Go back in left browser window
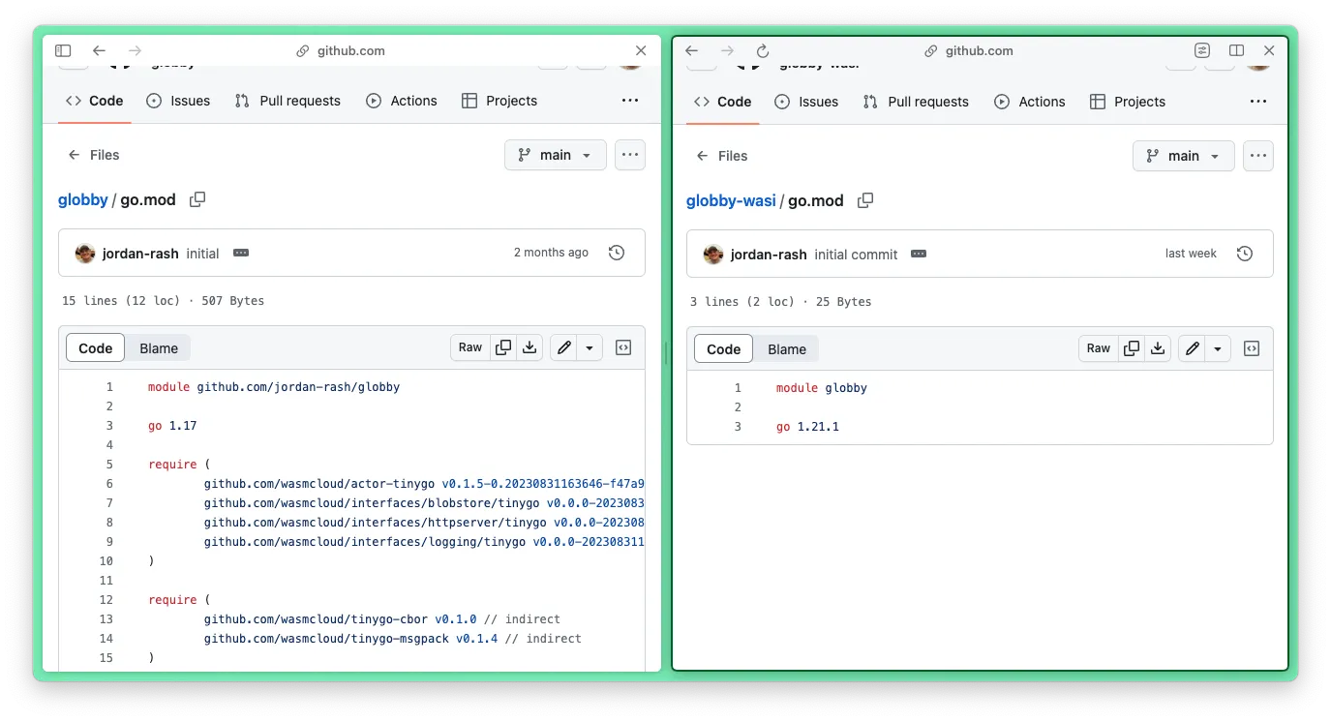 (x=99, y=50)
